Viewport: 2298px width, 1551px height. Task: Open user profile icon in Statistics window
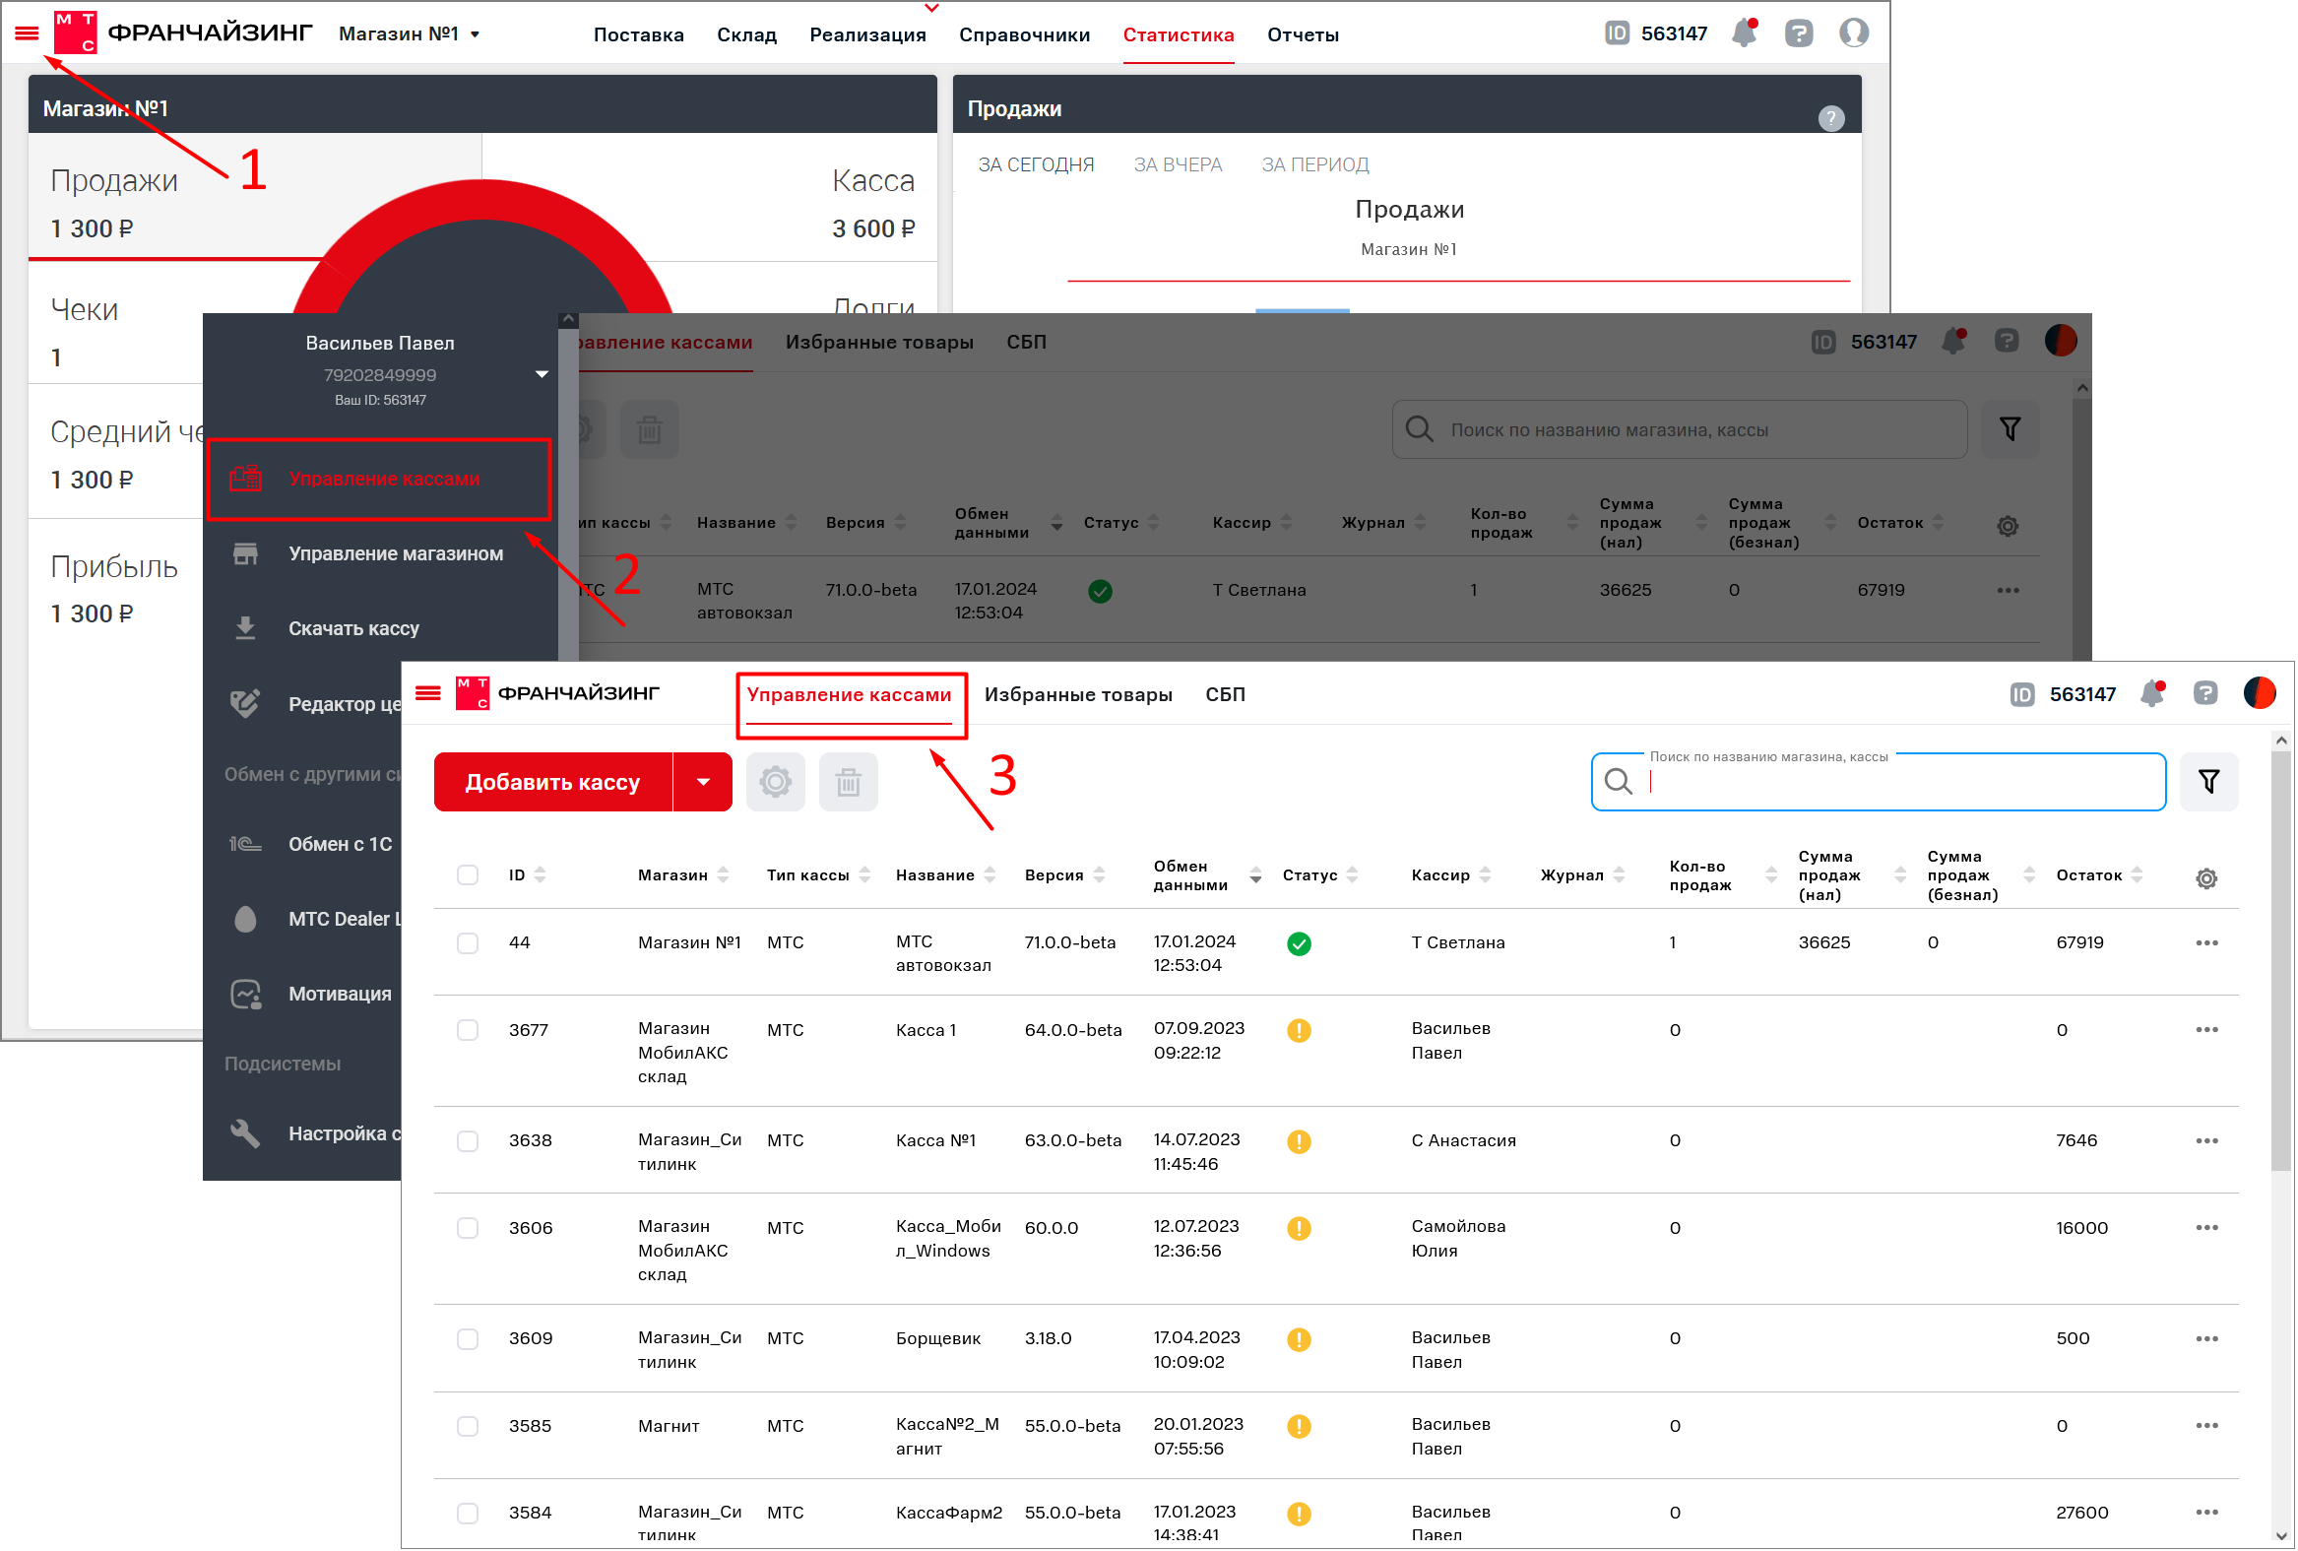[x=1856, y=32]
